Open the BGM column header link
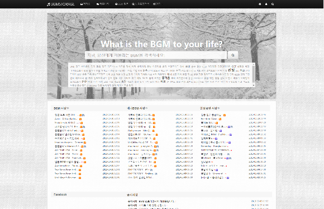Viewport: 324px width, 209px height. 61,108
